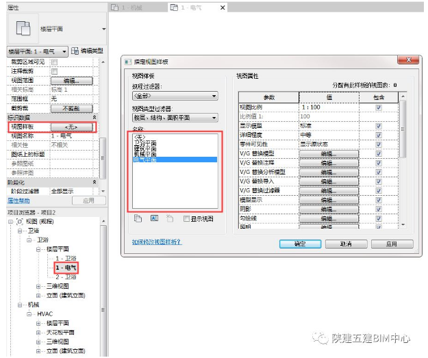The width and height of the screenshot is (428, 358).
Task: Open the 规程过滤器 <全部> dropdown
Action: [175, 96]
